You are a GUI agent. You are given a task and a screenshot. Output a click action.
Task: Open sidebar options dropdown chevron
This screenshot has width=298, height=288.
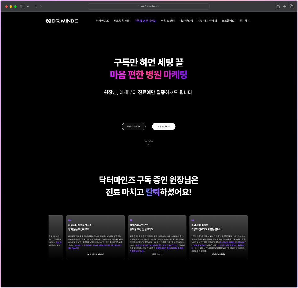28,7
